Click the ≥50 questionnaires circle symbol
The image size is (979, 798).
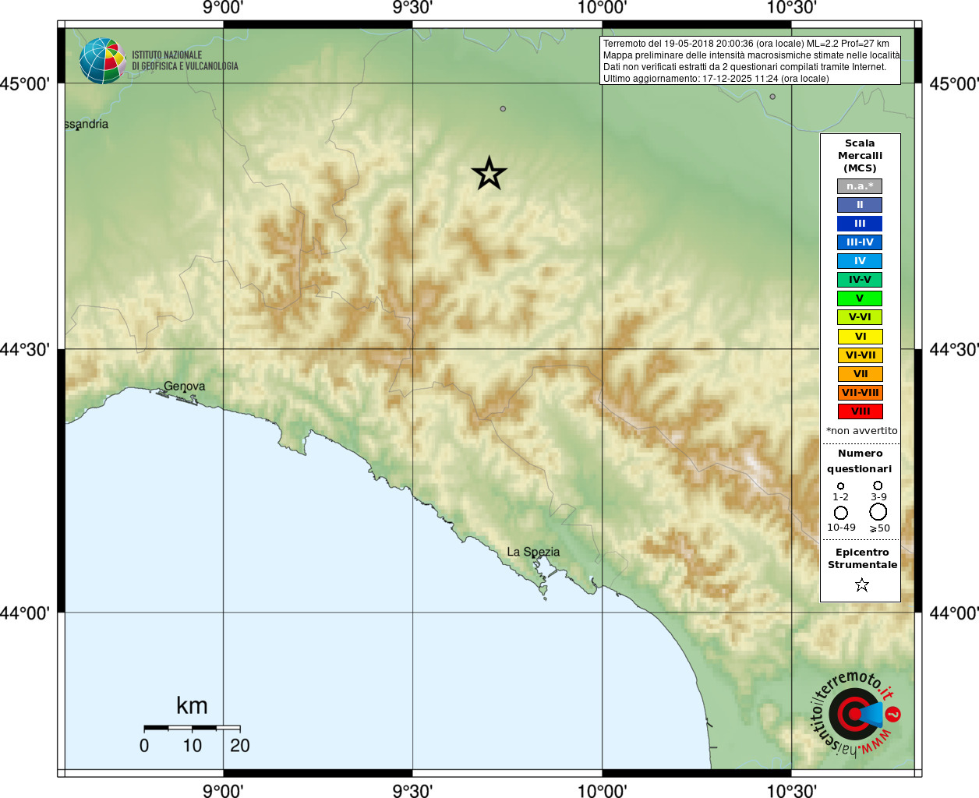[878, 512]
